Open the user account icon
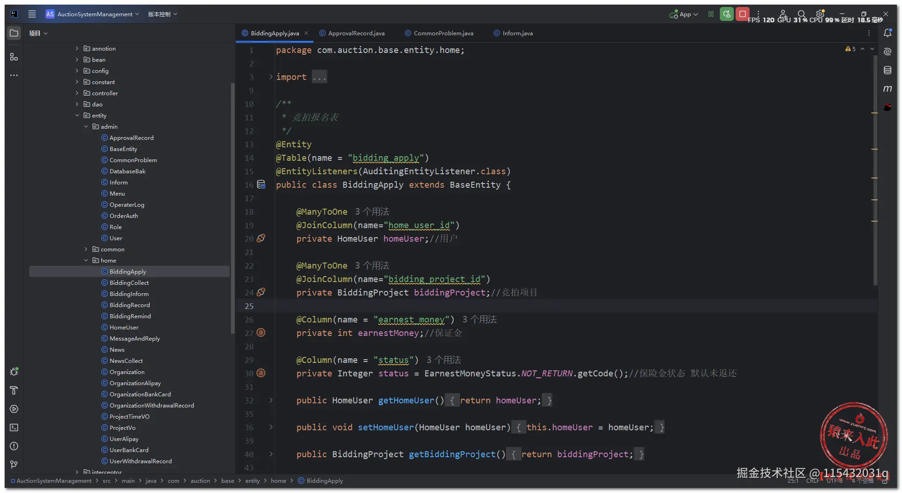The width and height of the screenshot is (902, 493). pyautogui.click(x=783, y=14)
